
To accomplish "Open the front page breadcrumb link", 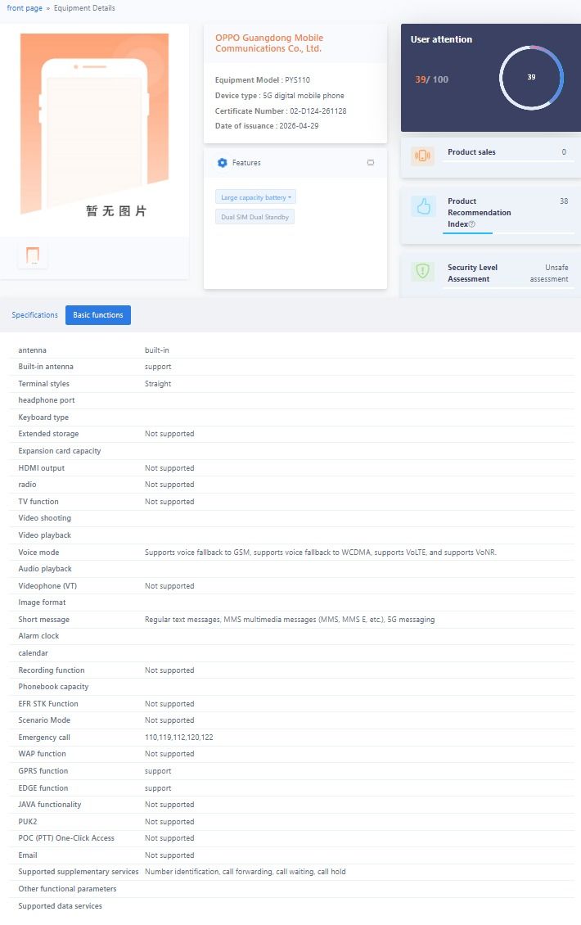I will tap(25, 8).
